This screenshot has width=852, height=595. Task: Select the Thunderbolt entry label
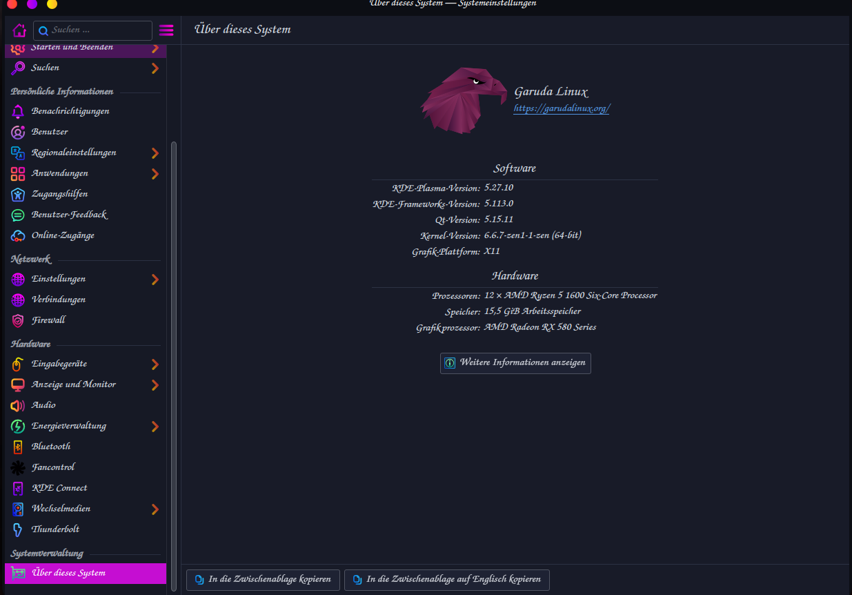[x=55, y=529]
